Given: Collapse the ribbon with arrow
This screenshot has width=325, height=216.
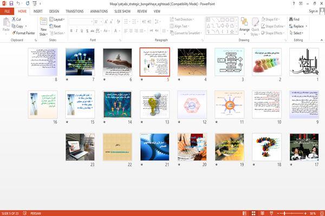Looking at the screenshot, I should tap(321, 40).
